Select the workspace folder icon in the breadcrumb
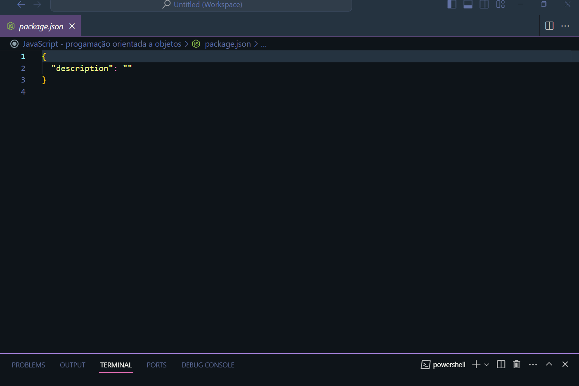 tap(14, 44)
